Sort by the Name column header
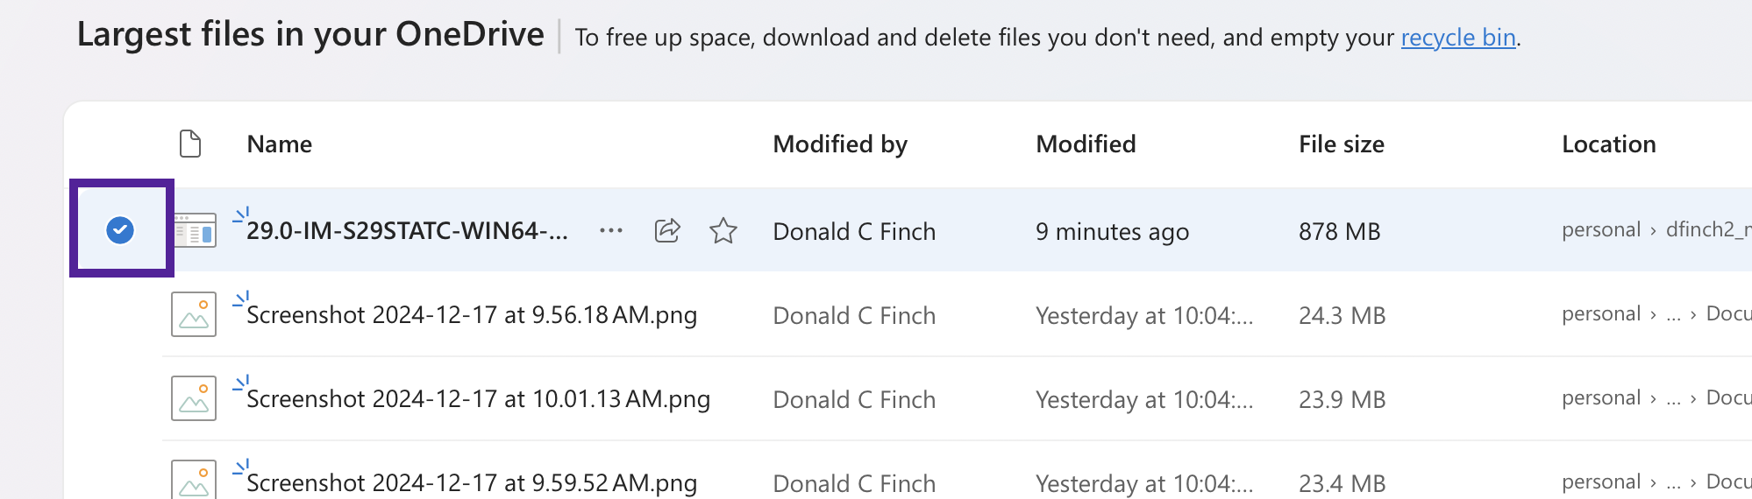 (x=280, y=144)
